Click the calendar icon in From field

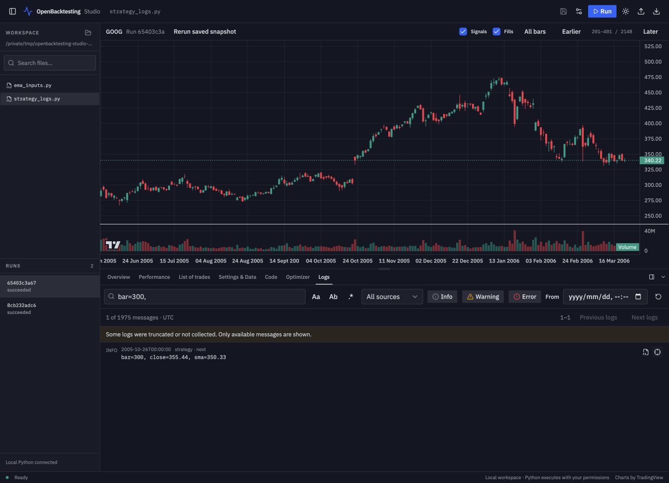638,297
